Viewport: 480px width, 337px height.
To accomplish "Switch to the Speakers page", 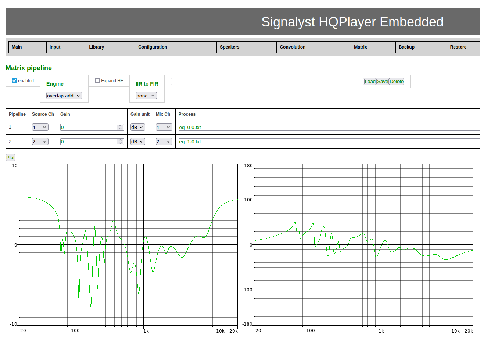I will coord(229,47).
